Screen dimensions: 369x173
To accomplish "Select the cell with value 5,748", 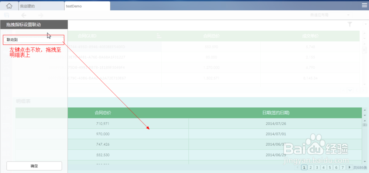I will click(310, 46).
